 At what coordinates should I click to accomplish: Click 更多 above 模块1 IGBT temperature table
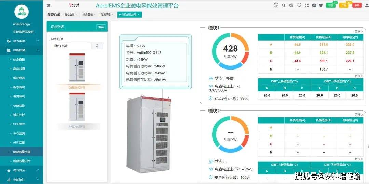pyautogui.click(x=359, y=76)
